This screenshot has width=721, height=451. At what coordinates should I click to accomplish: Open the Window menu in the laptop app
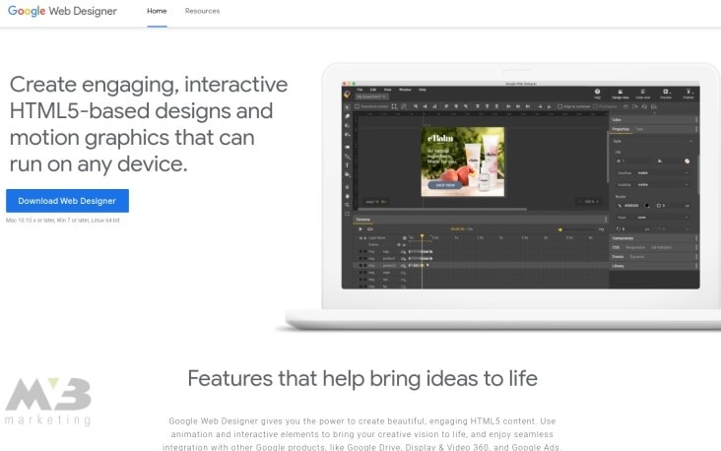[x=405, y=90]
